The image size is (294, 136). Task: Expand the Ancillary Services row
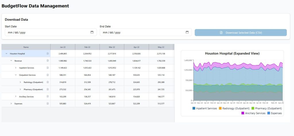click(16, 97)
